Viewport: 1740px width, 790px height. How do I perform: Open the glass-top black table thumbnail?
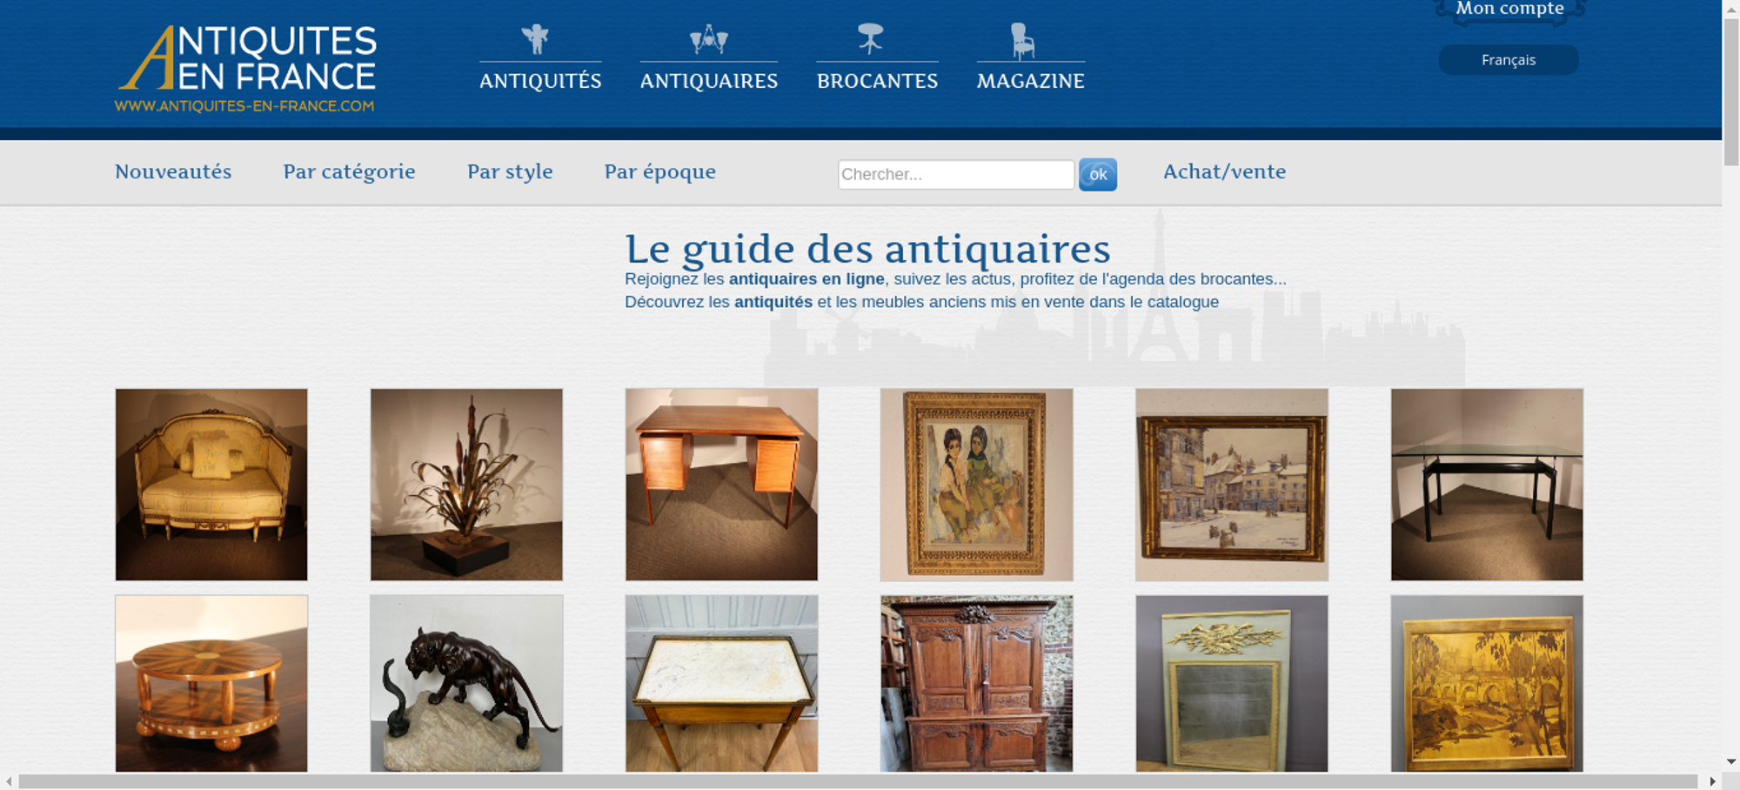pos(1487,485)
